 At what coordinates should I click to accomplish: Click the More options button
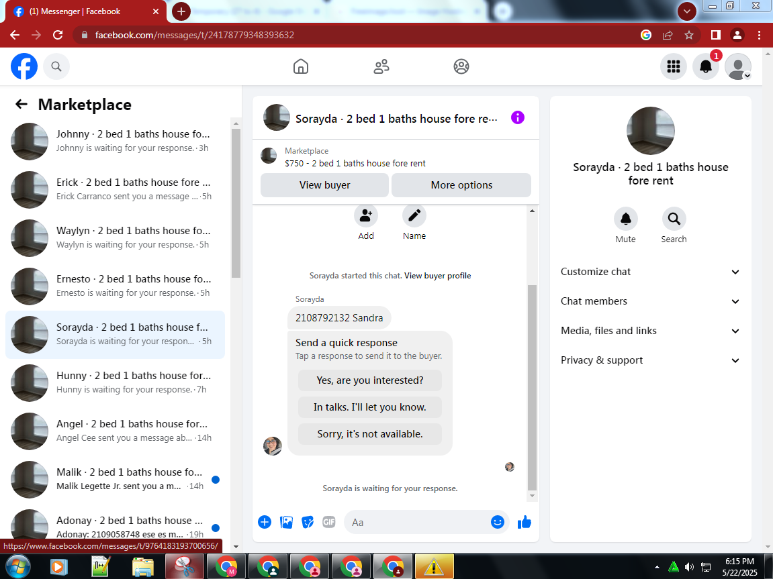coord(461,185)
